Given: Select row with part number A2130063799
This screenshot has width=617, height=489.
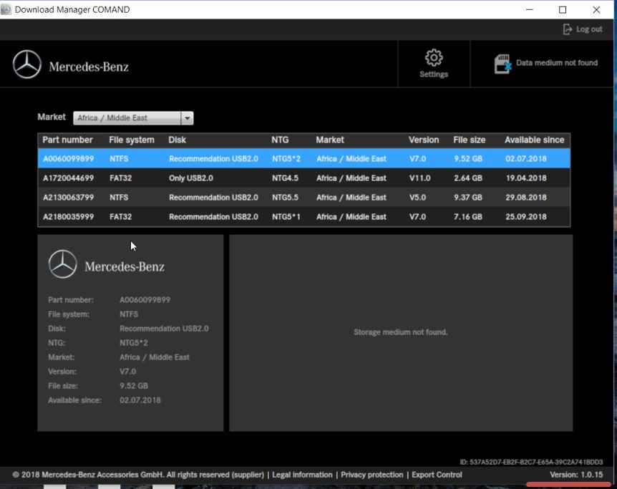Looking at the screenshot, I should pyautogui.click(x=303, y=198).
